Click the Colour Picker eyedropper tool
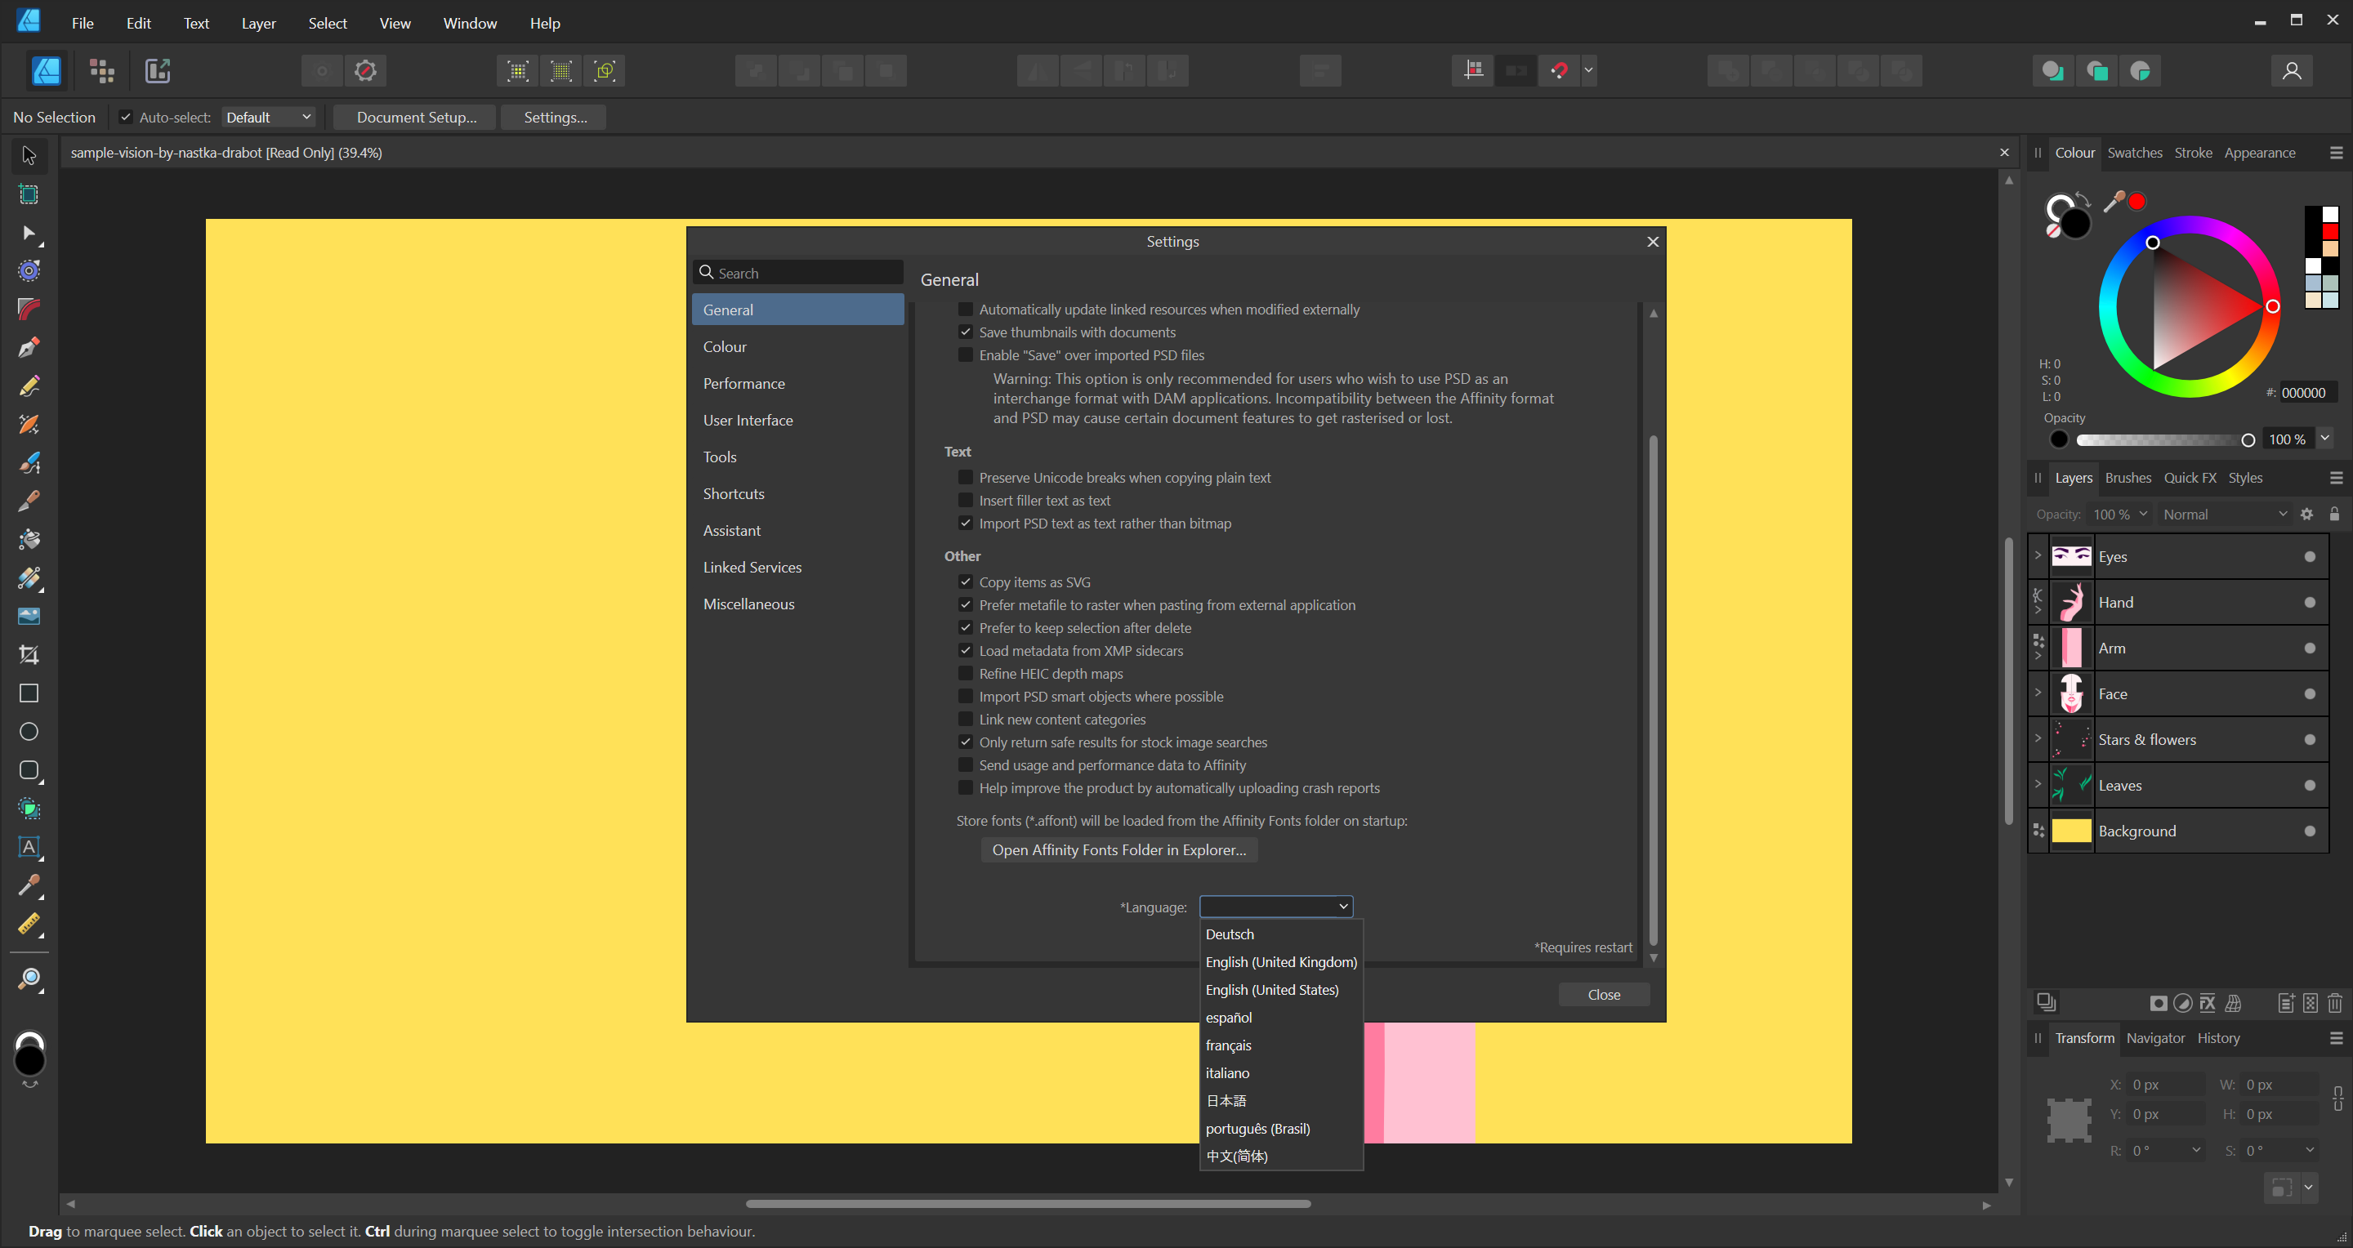The width and height of the screenshot is (2353, 1248). 29,885
